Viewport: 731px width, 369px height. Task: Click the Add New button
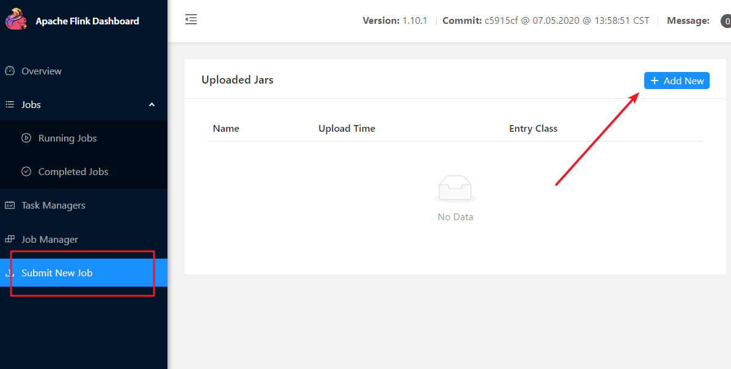(677, 81)
